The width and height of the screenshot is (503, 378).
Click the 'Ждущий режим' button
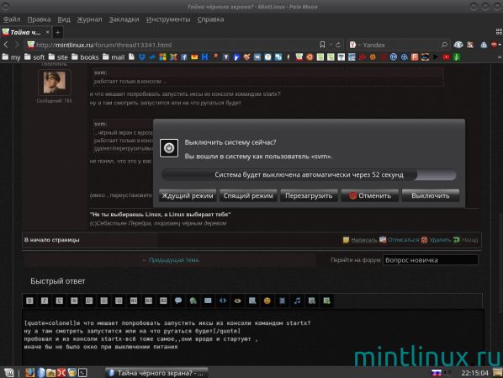(188, 195)
